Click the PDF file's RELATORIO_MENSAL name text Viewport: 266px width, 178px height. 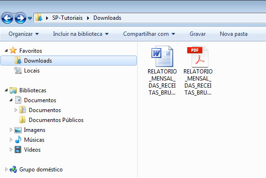[x=198, y=82]
